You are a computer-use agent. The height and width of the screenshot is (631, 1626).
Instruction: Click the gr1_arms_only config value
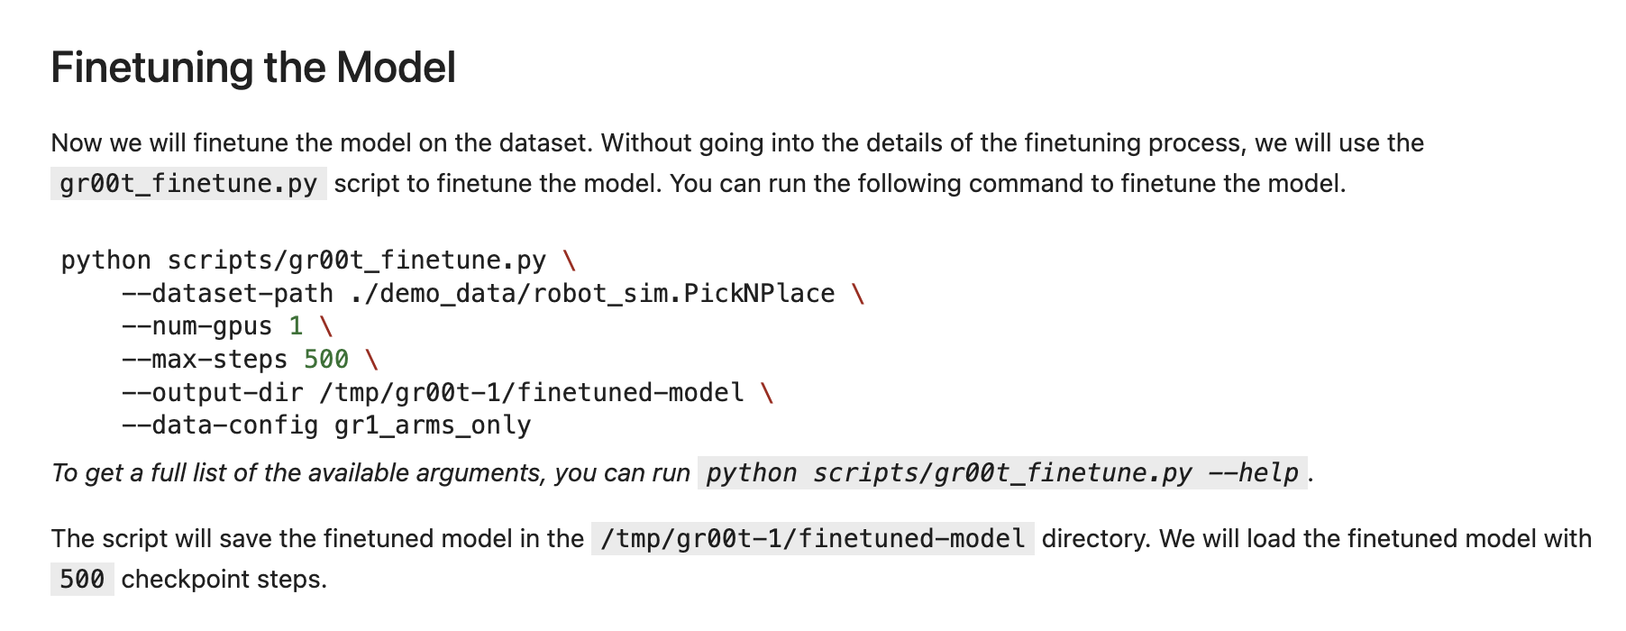coord(432,425)
